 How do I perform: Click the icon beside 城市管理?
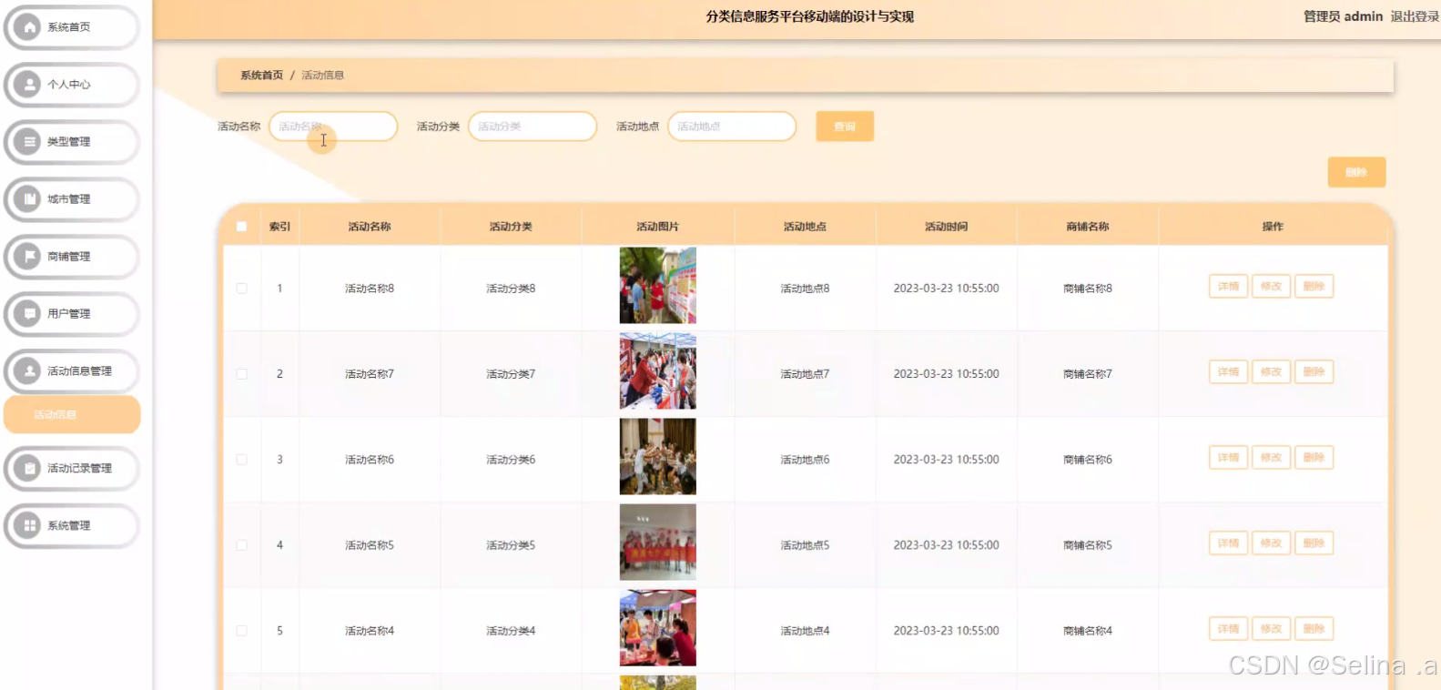tap(28, 199)
